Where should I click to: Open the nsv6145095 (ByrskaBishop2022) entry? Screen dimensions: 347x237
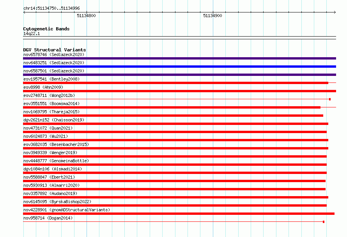pyautogui.click(x=57, y=202)
